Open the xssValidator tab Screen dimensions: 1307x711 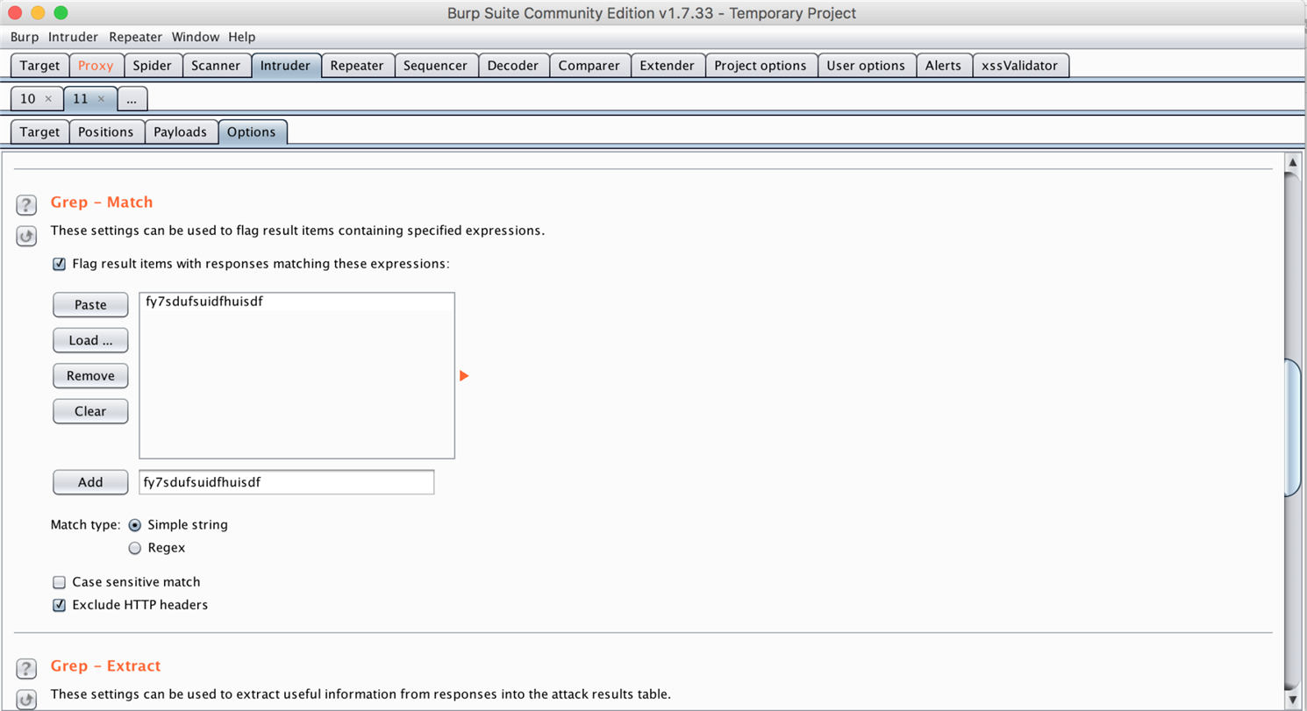point(1021,66)
